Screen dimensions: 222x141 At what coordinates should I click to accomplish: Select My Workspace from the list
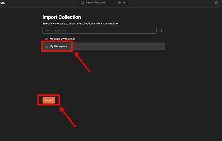103,46
